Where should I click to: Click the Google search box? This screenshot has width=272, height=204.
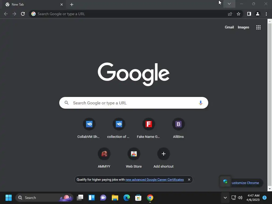click(134, 103)
